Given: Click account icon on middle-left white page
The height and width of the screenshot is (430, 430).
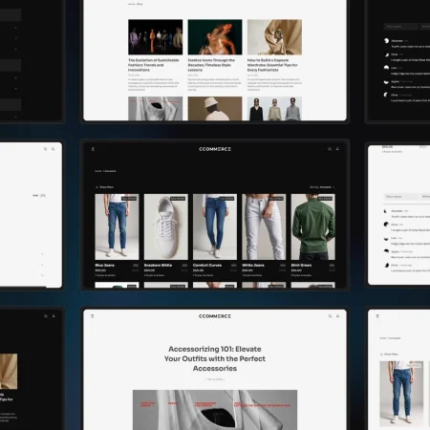Looking at the screenshot, I should pyautogui.click(x=54, y=149).
